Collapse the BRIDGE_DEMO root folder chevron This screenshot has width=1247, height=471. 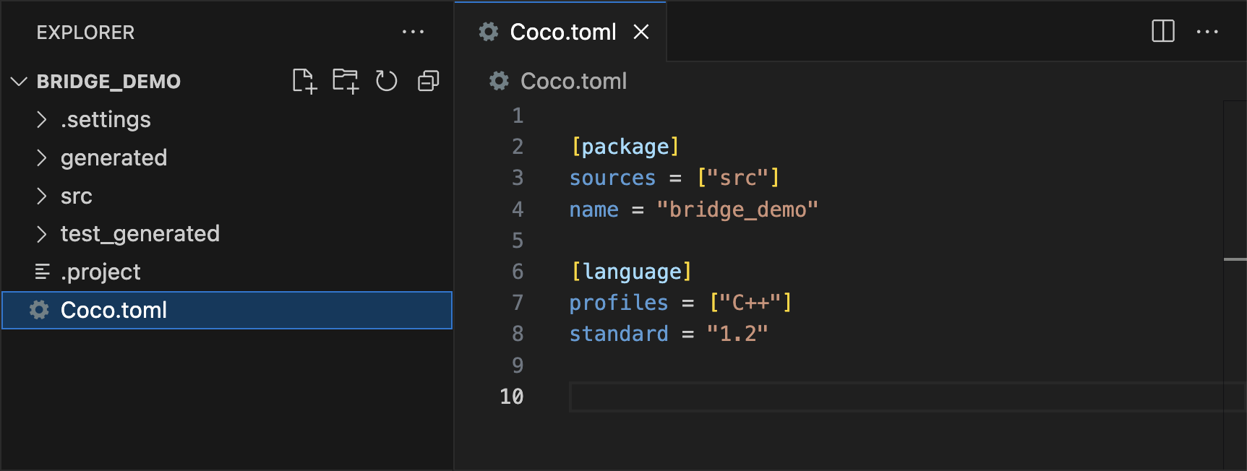(20, 81)
